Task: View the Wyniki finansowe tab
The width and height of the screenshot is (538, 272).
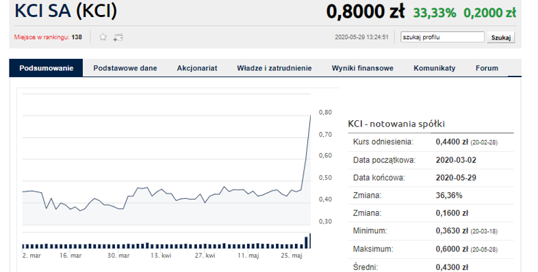Action: pos(362,68)
